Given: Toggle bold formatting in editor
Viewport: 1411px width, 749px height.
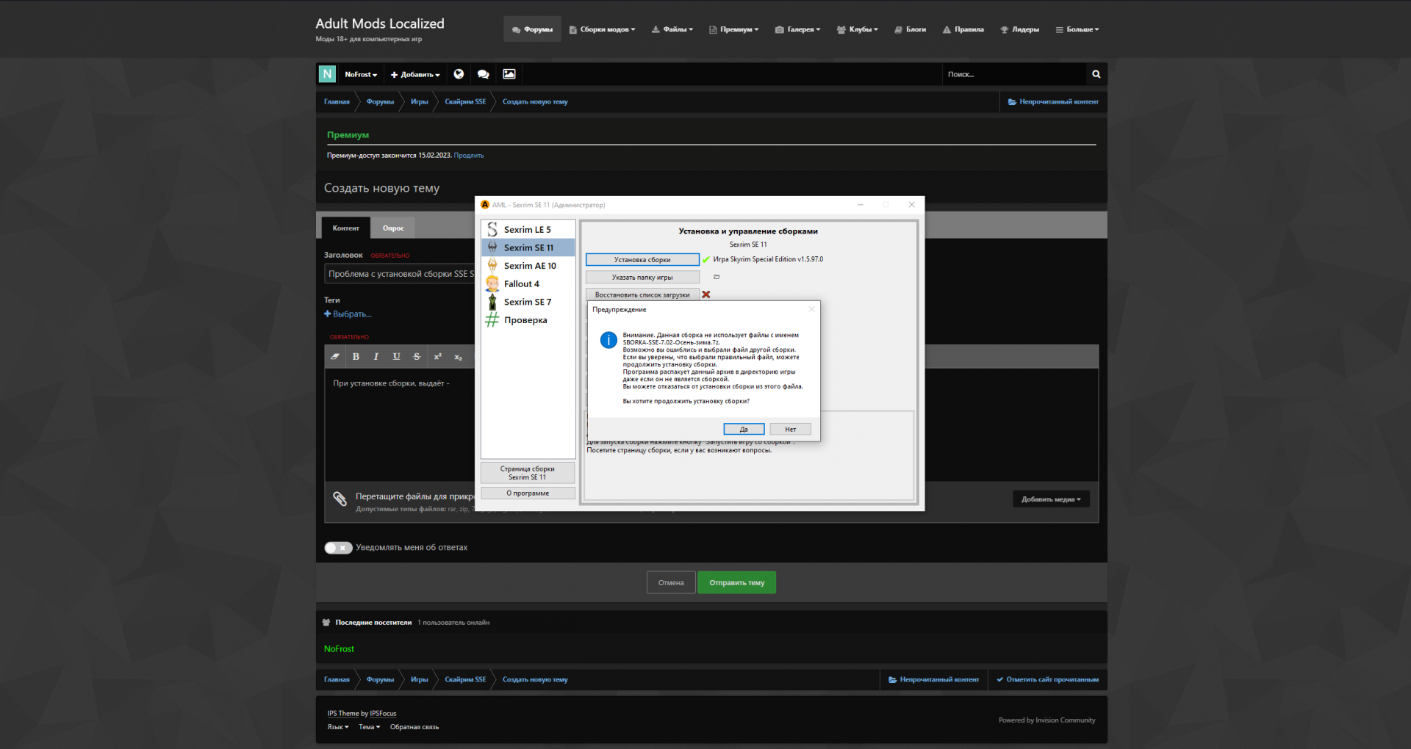Looking at the screenshot, I should coord(356,357).
